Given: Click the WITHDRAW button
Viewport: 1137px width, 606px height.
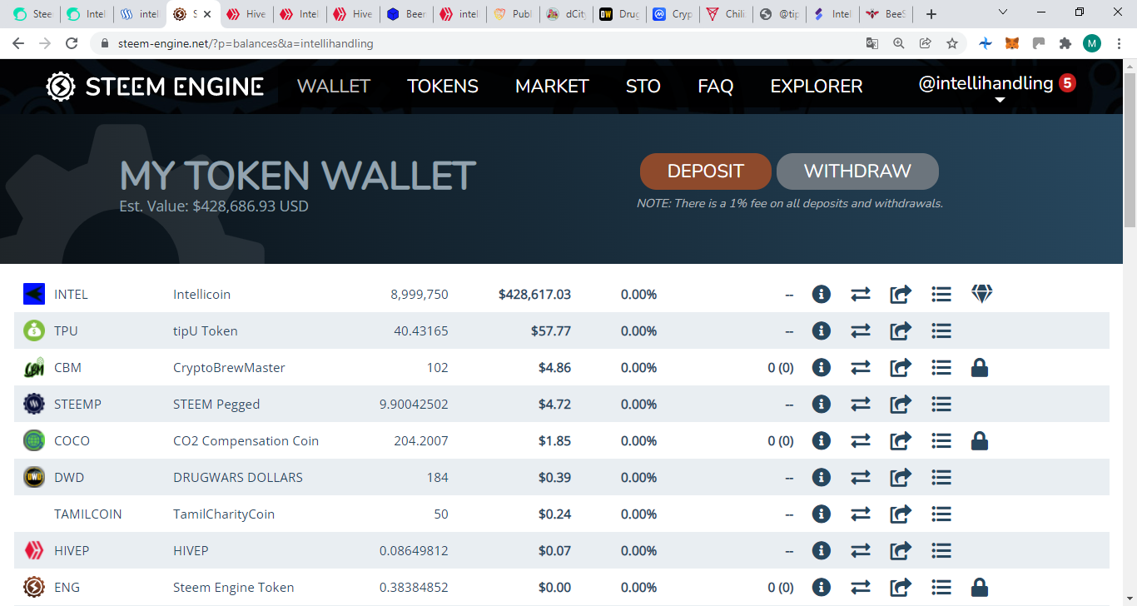Looking at the screenshot, I should point(857,171).
